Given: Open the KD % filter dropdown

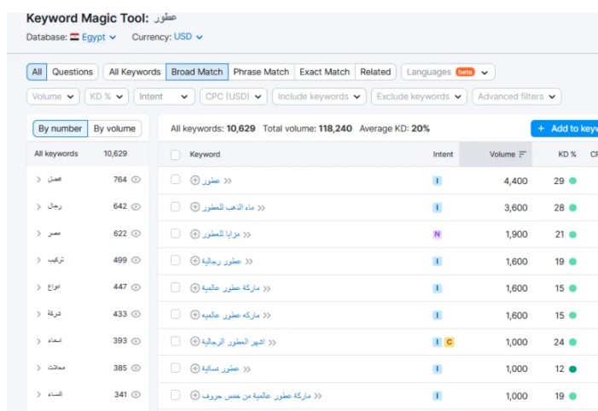Looking at the screenshot, I should (107, 96).
